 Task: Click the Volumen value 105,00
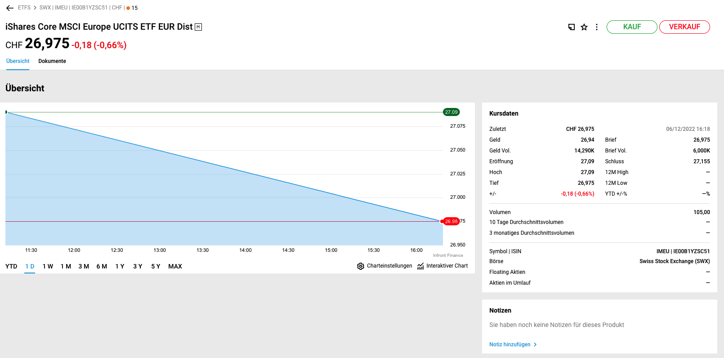tap(702, 212)
